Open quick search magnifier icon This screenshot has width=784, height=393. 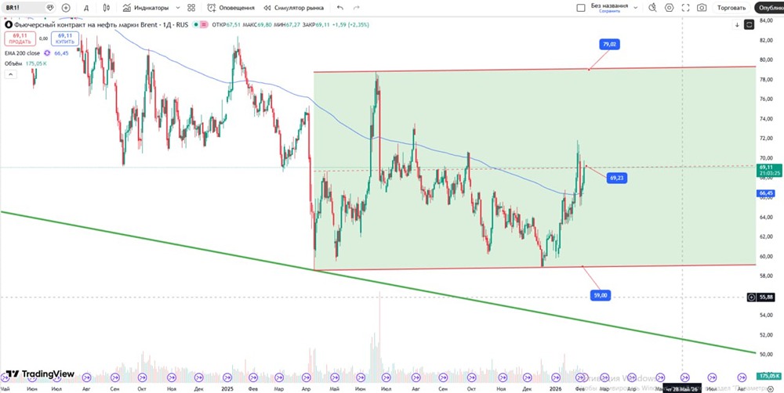tap(652, 8)
